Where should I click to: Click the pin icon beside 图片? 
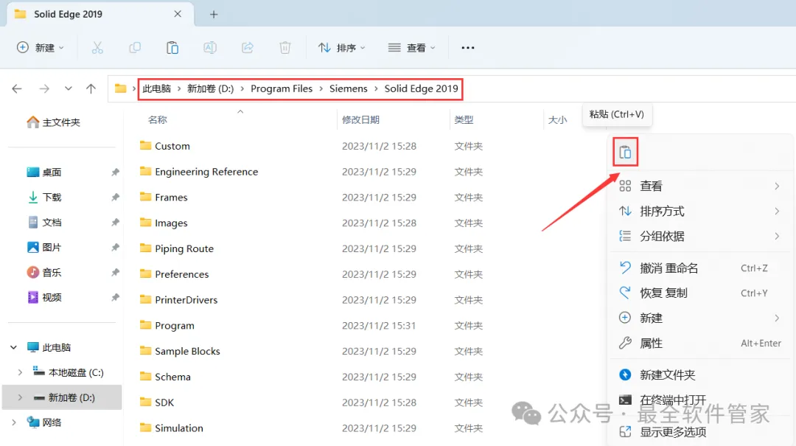coord(115,248)
